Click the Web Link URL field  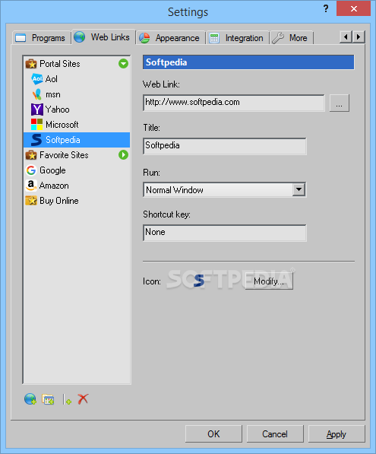[234, 103]
